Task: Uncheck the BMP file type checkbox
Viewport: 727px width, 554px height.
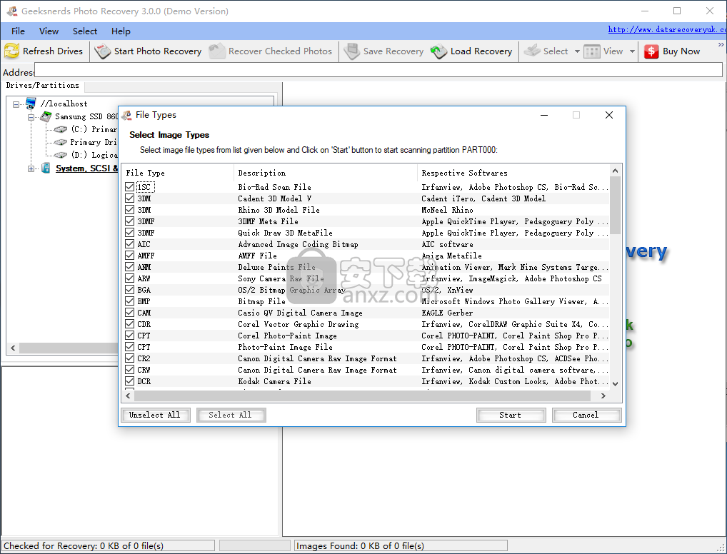Action: pos(130,301)
